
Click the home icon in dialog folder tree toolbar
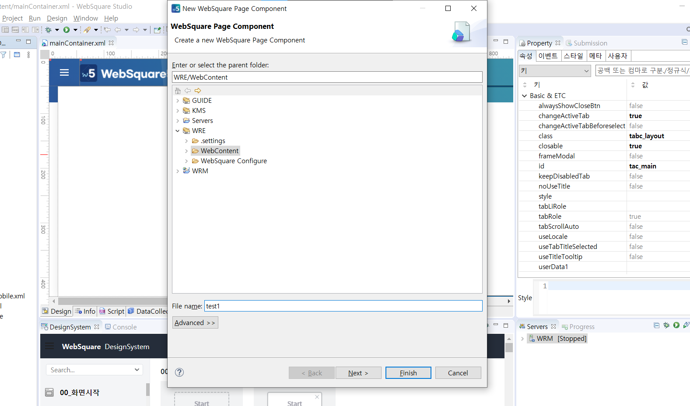click(x=178, y=91)
